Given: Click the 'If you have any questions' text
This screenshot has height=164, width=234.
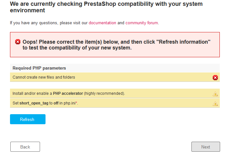Looking at the screenshot, I should [48, 23].
